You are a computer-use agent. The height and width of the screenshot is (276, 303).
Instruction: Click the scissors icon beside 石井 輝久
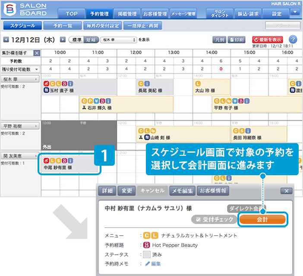click(84, 107)
